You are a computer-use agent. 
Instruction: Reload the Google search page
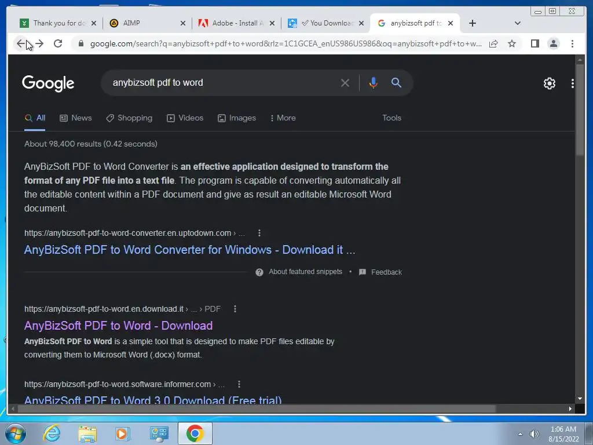coord(58,43)
